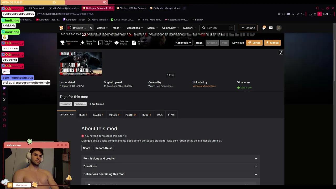Click the browser address bar URL
Image resolution: width=336 pixels, height=189 pixels.
[65, 14]
